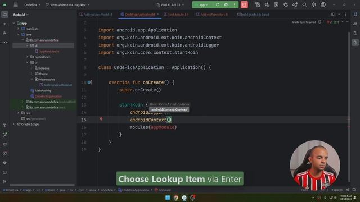Open the Commit tool window in left sidebar
360x202 pixels.
coord(4,24)
